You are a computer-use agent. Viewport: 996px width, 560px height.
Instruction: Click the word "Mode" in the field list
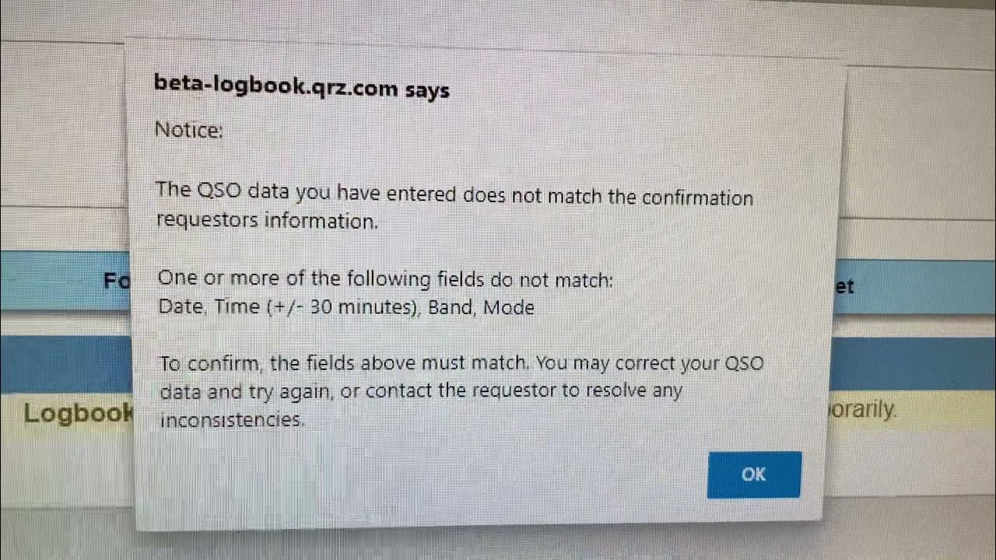pyautogui.click(x=509, y=307)
